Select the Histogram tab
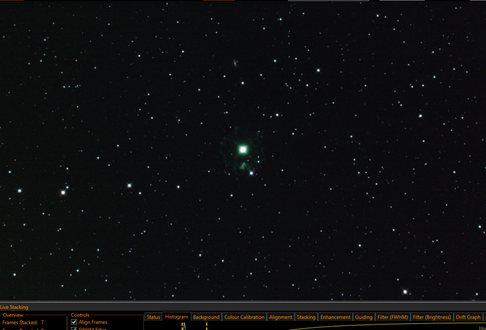The height and width of the screenshot is (330, 486). click(176, 317)
